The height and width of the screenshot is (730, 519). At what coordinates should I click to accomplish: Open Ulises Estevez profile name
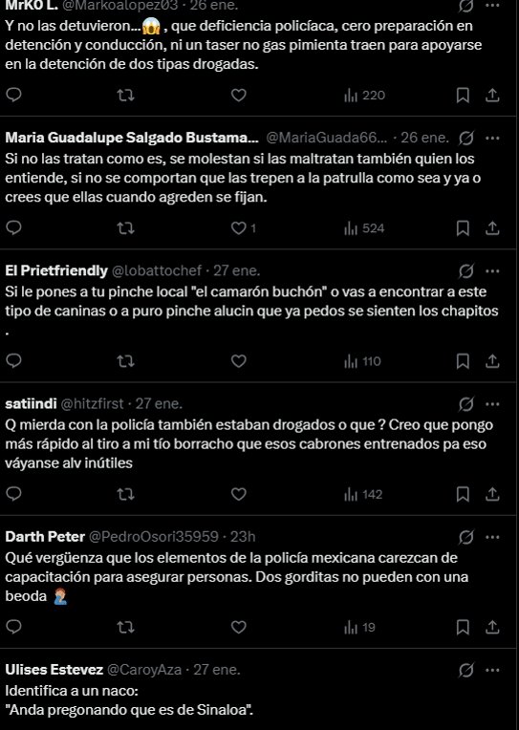(54, 670)
